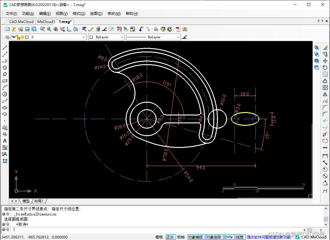Open the 文件(F) menu
The image size is (330, 240).
point(12,13)
